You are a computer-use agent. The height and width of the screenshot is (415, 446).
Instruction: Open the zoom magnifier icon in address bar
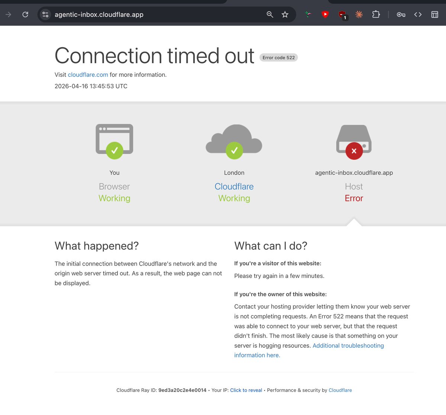coord(270,14)
